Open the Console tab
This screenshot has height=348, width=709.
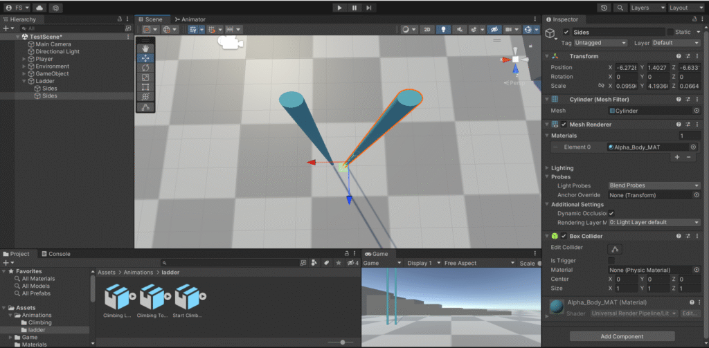tap(55, 254)
